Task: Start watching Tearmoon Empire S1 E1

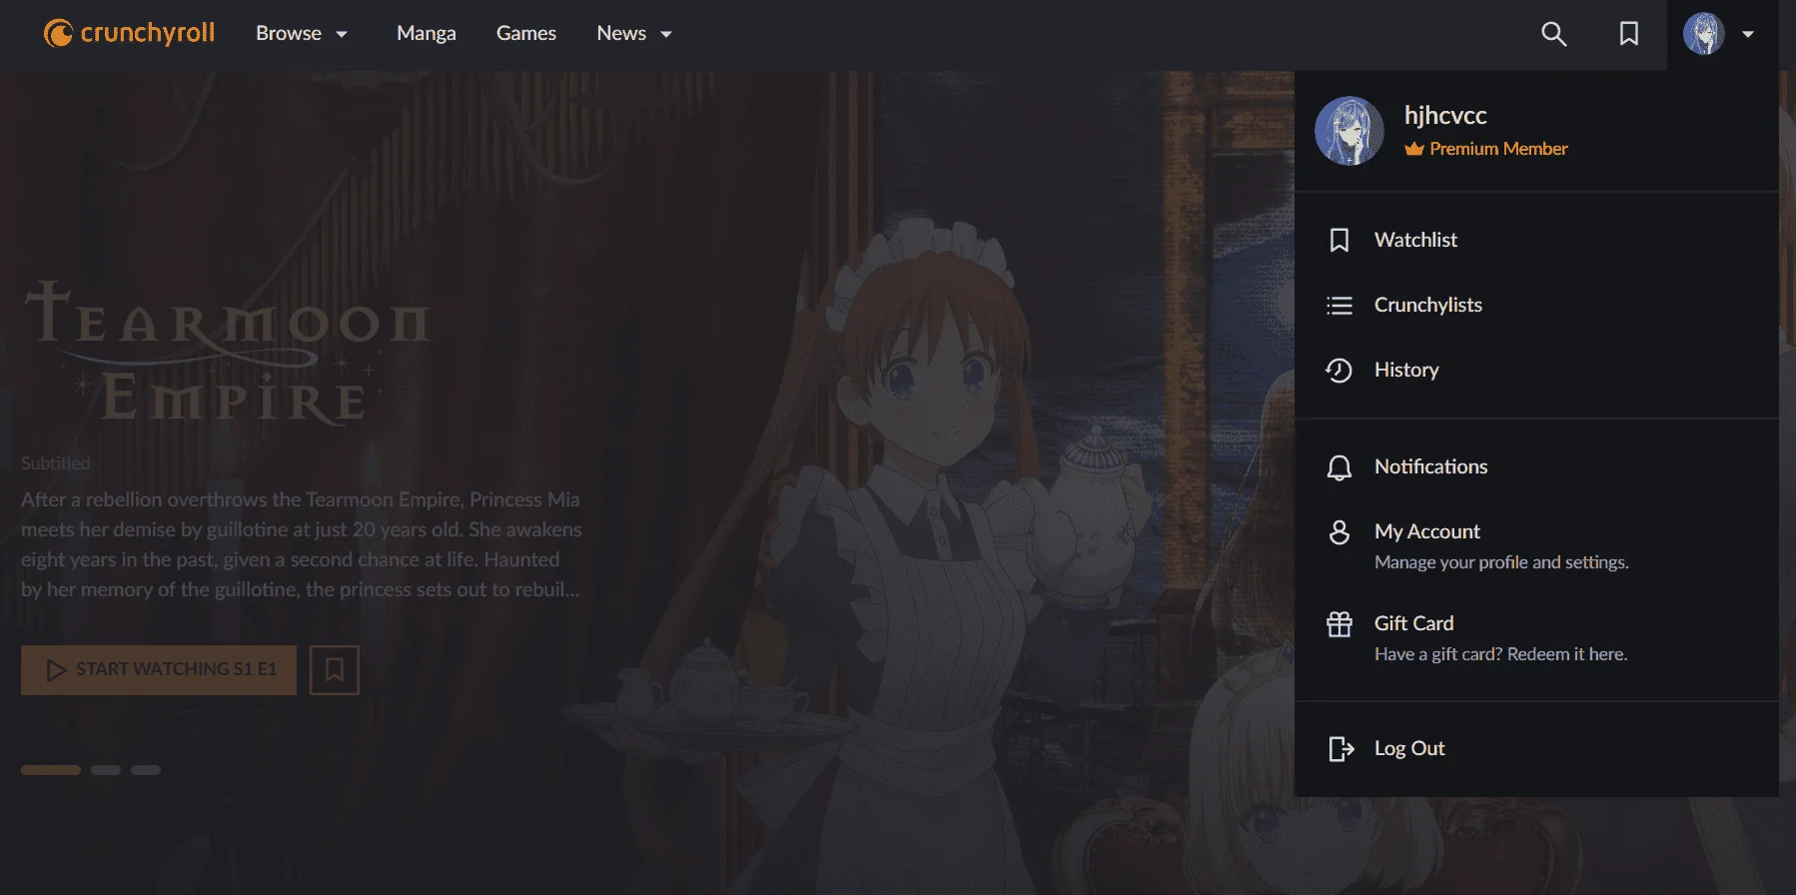Action: click(159, 669)
